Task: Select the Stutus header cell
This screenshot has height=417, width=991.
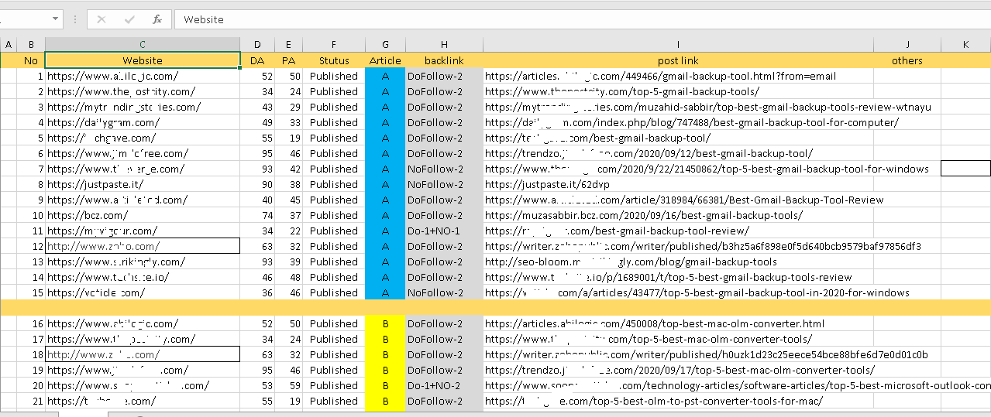Action: tap(334, 60)
